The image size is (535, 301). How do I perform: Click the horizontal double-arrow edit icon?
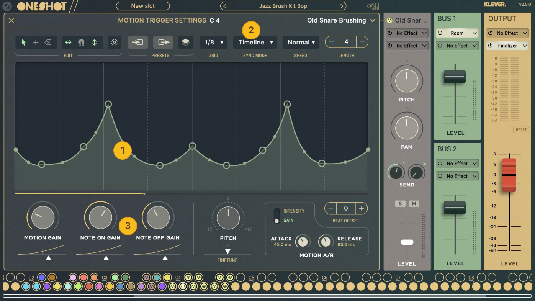tap(68, 43)
